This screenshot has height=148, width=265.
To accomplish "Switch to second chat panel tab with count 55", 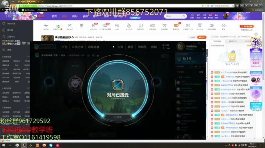I will [x=233, y=41].
